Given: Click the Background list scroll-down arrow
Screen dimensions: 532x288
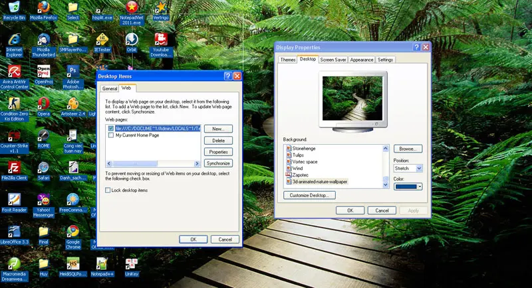Looking at the screenshot, I should point(386,184).
